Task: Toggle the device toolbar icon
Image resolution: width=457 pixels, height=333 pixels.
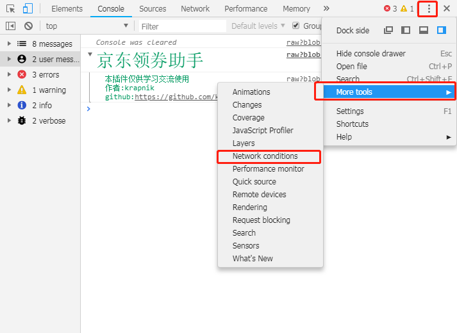Action: click(x=28, y=9)
